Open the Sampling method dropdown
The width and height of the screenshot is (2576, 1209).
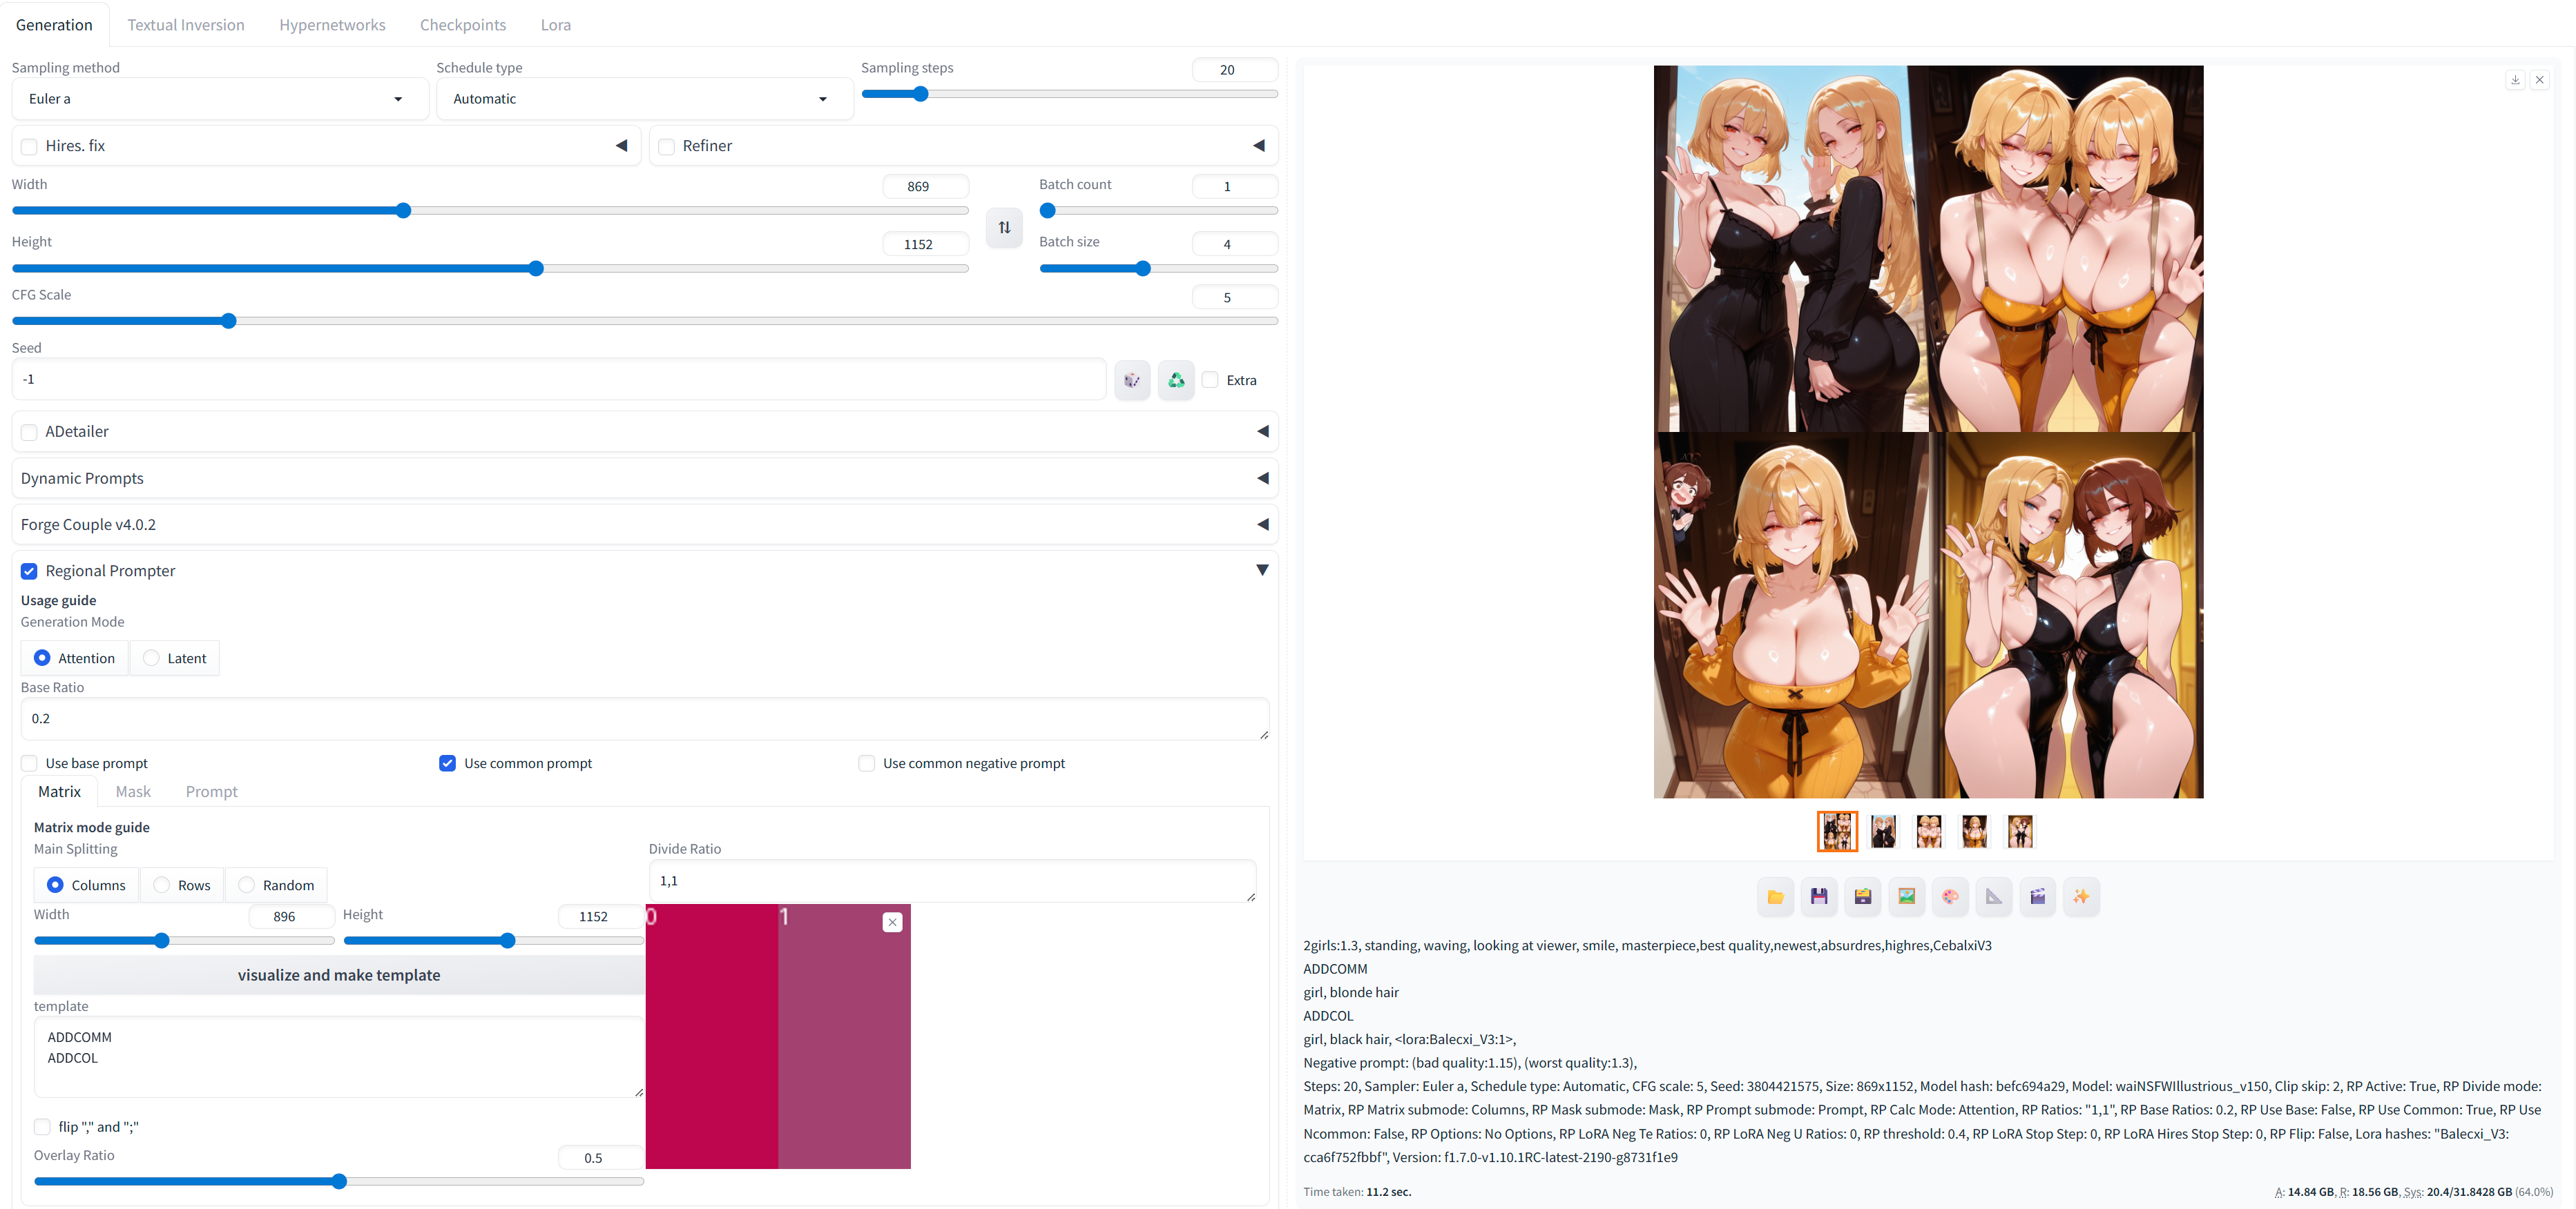click(220, 99)
